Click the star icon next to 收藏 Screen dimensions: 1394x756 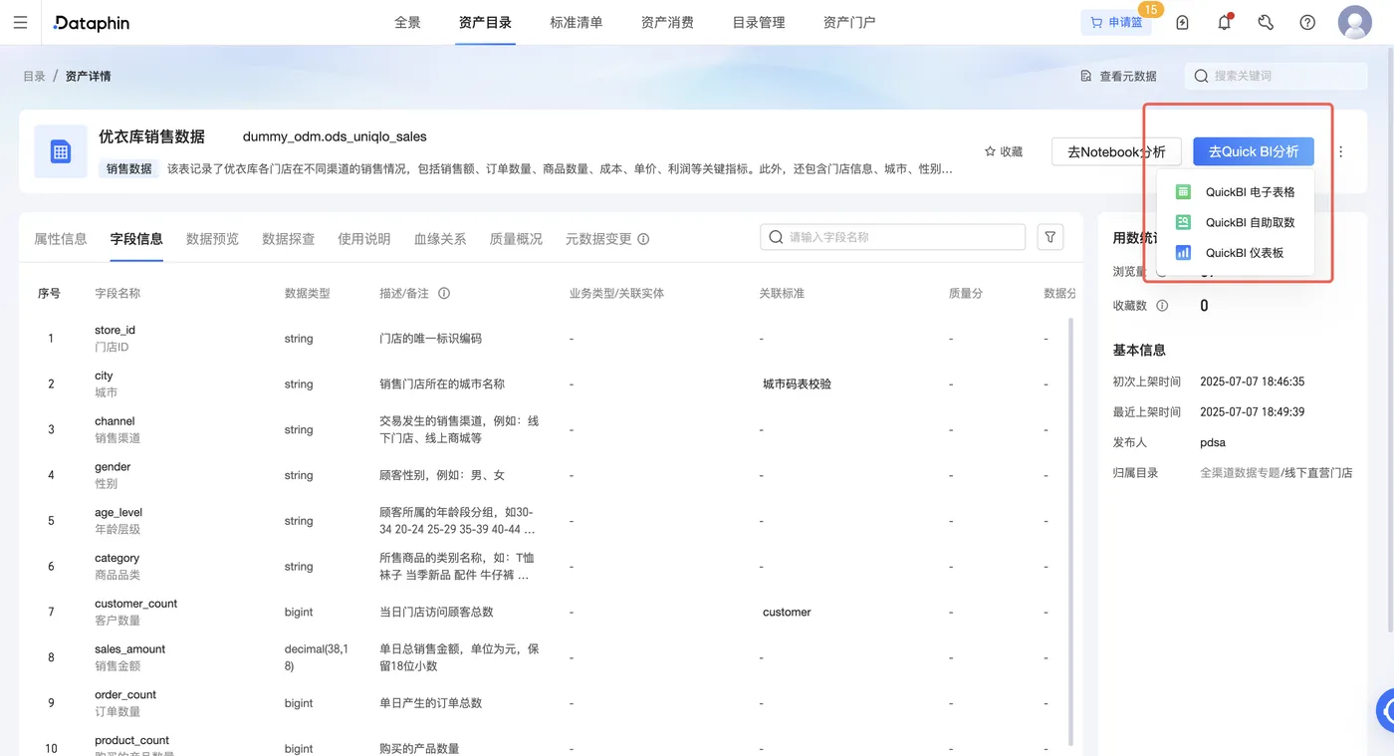[x=990, y=151]
